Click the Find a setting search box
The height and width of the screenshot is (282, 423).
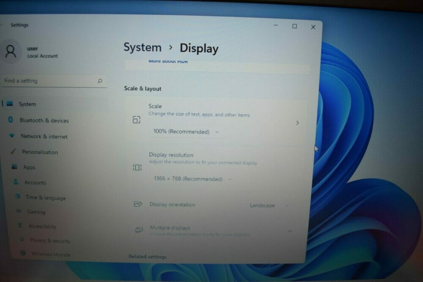54,81
